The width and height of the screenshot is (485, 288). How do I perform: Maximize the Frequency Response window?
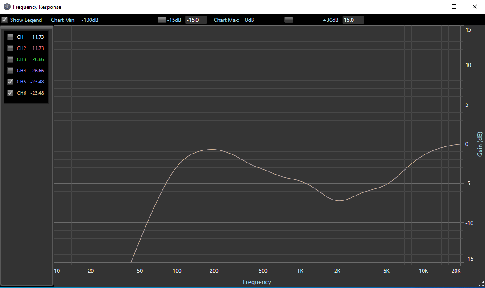[x=454, y=7]
